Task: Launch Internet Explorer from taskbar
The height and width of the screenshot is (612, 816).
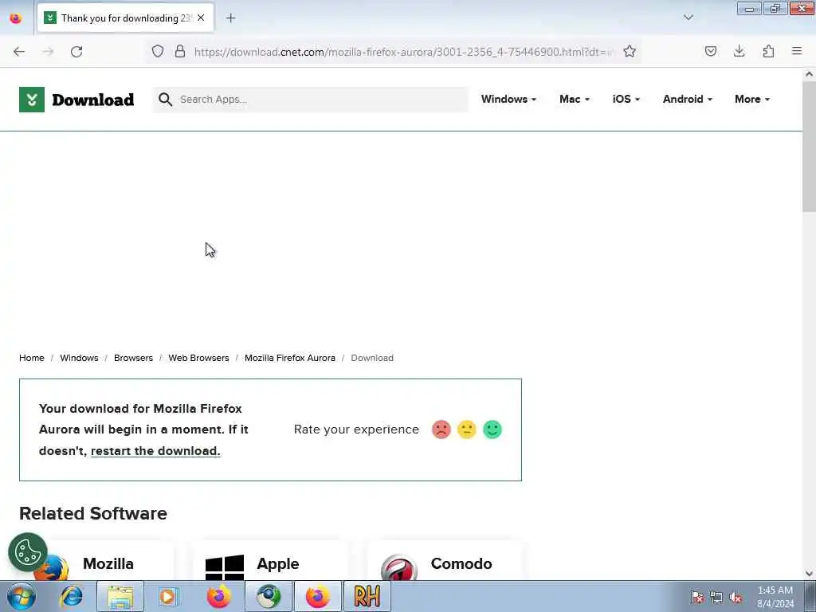Action: click(71, 596)
